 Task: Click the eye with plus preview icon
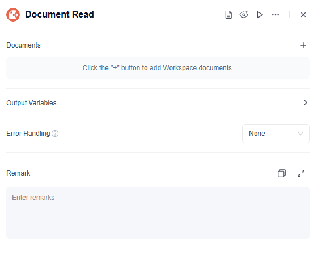point(244,15)
